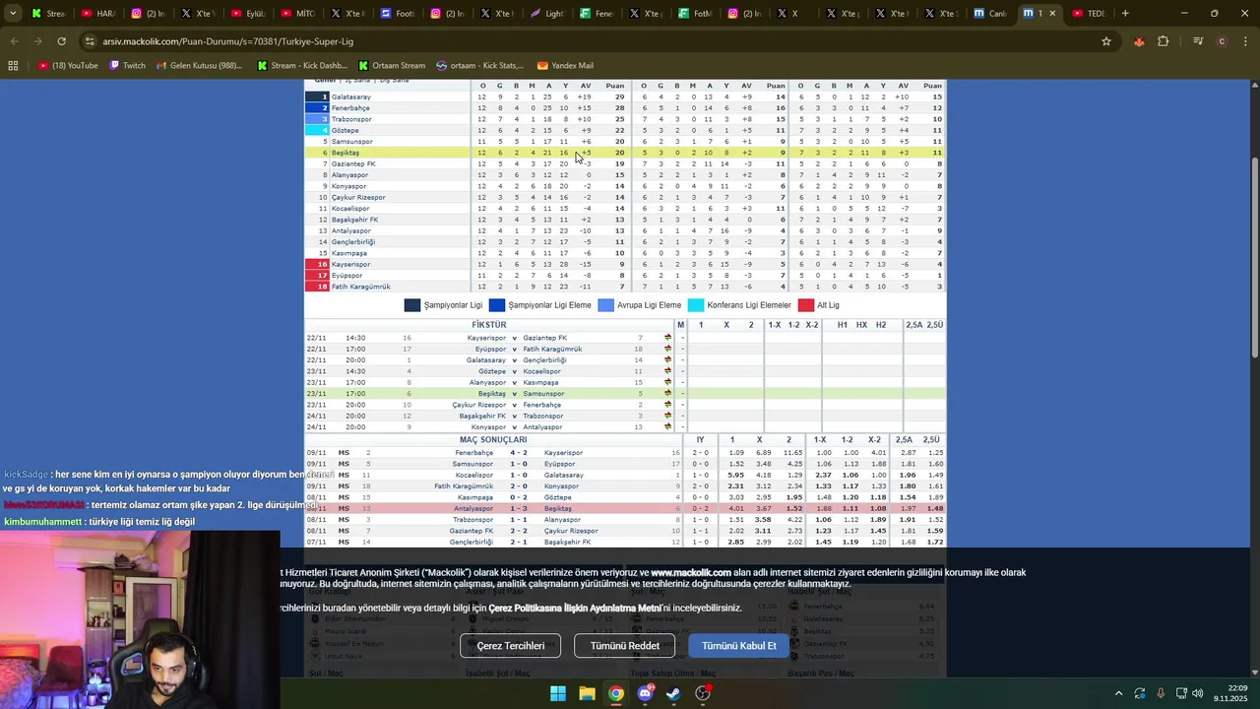Click the Tümünü Kabul Et button
This screenshot has height=709, width=1260.
739,646
